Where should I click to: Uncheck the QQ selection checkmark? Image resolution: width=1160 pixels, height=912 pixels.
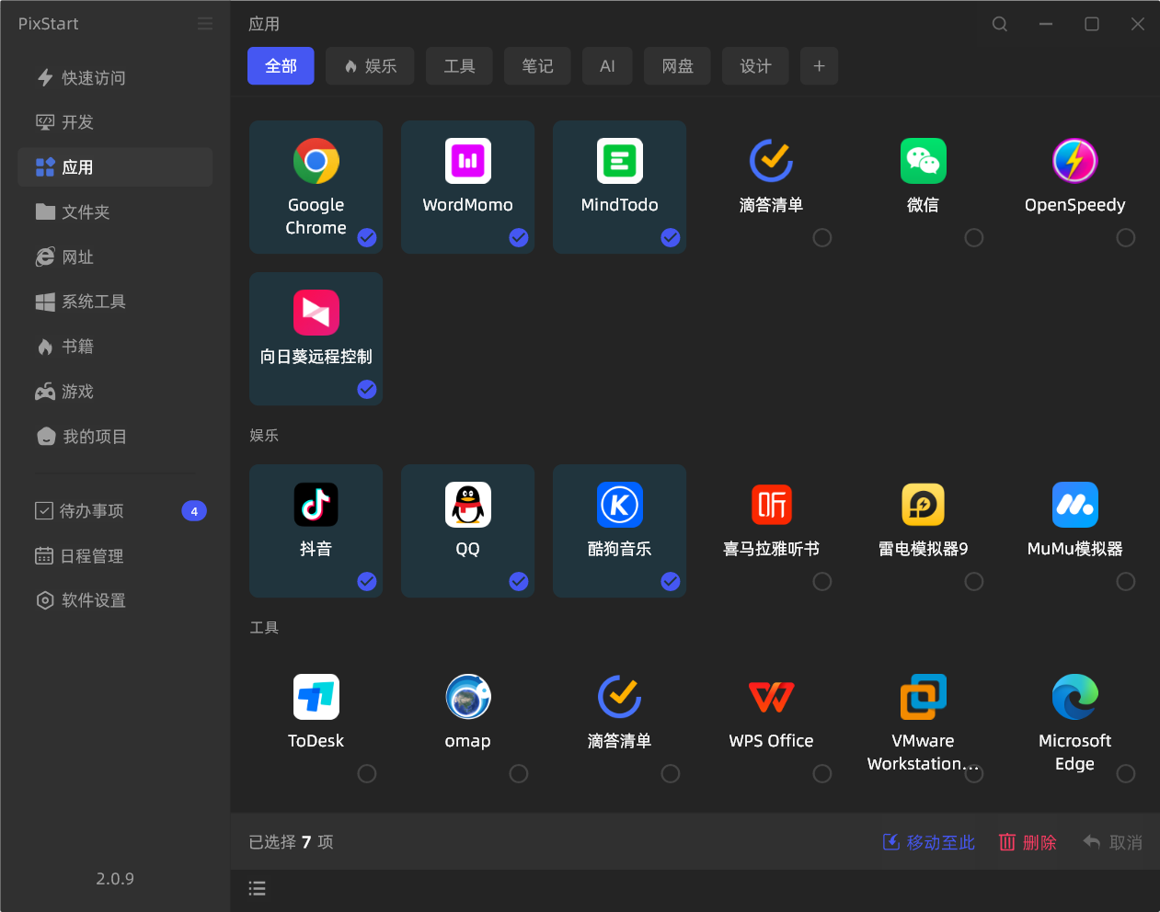519,582
